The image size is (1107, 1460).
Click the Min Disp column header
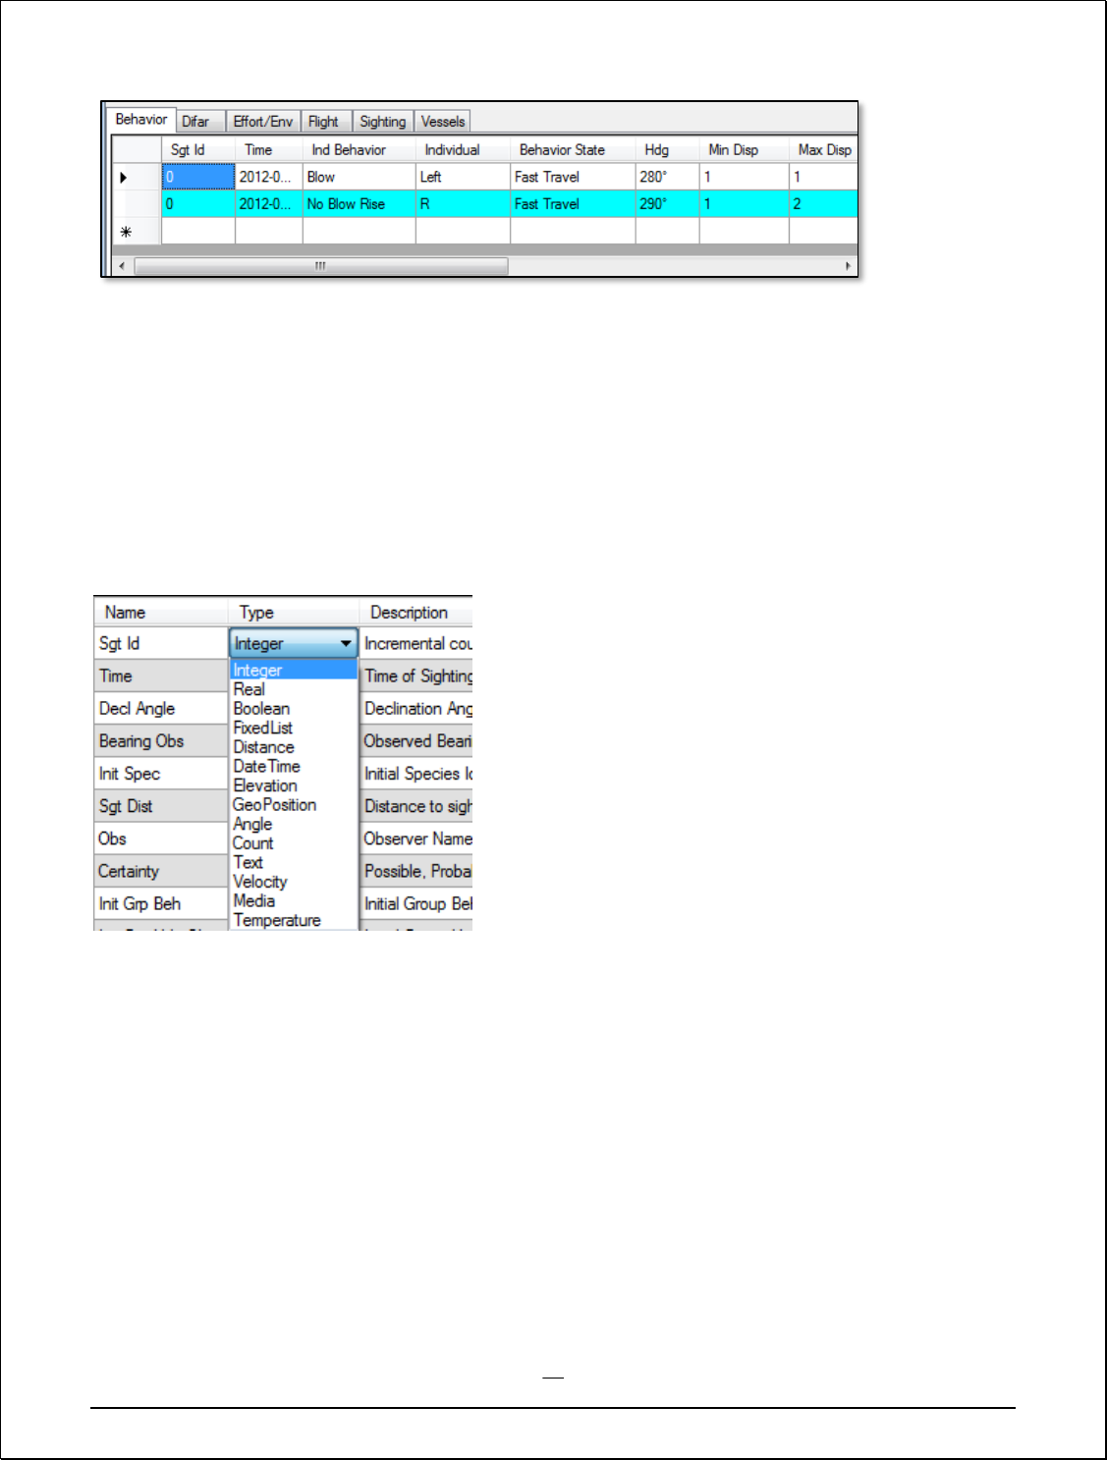(x=745, y=149)
